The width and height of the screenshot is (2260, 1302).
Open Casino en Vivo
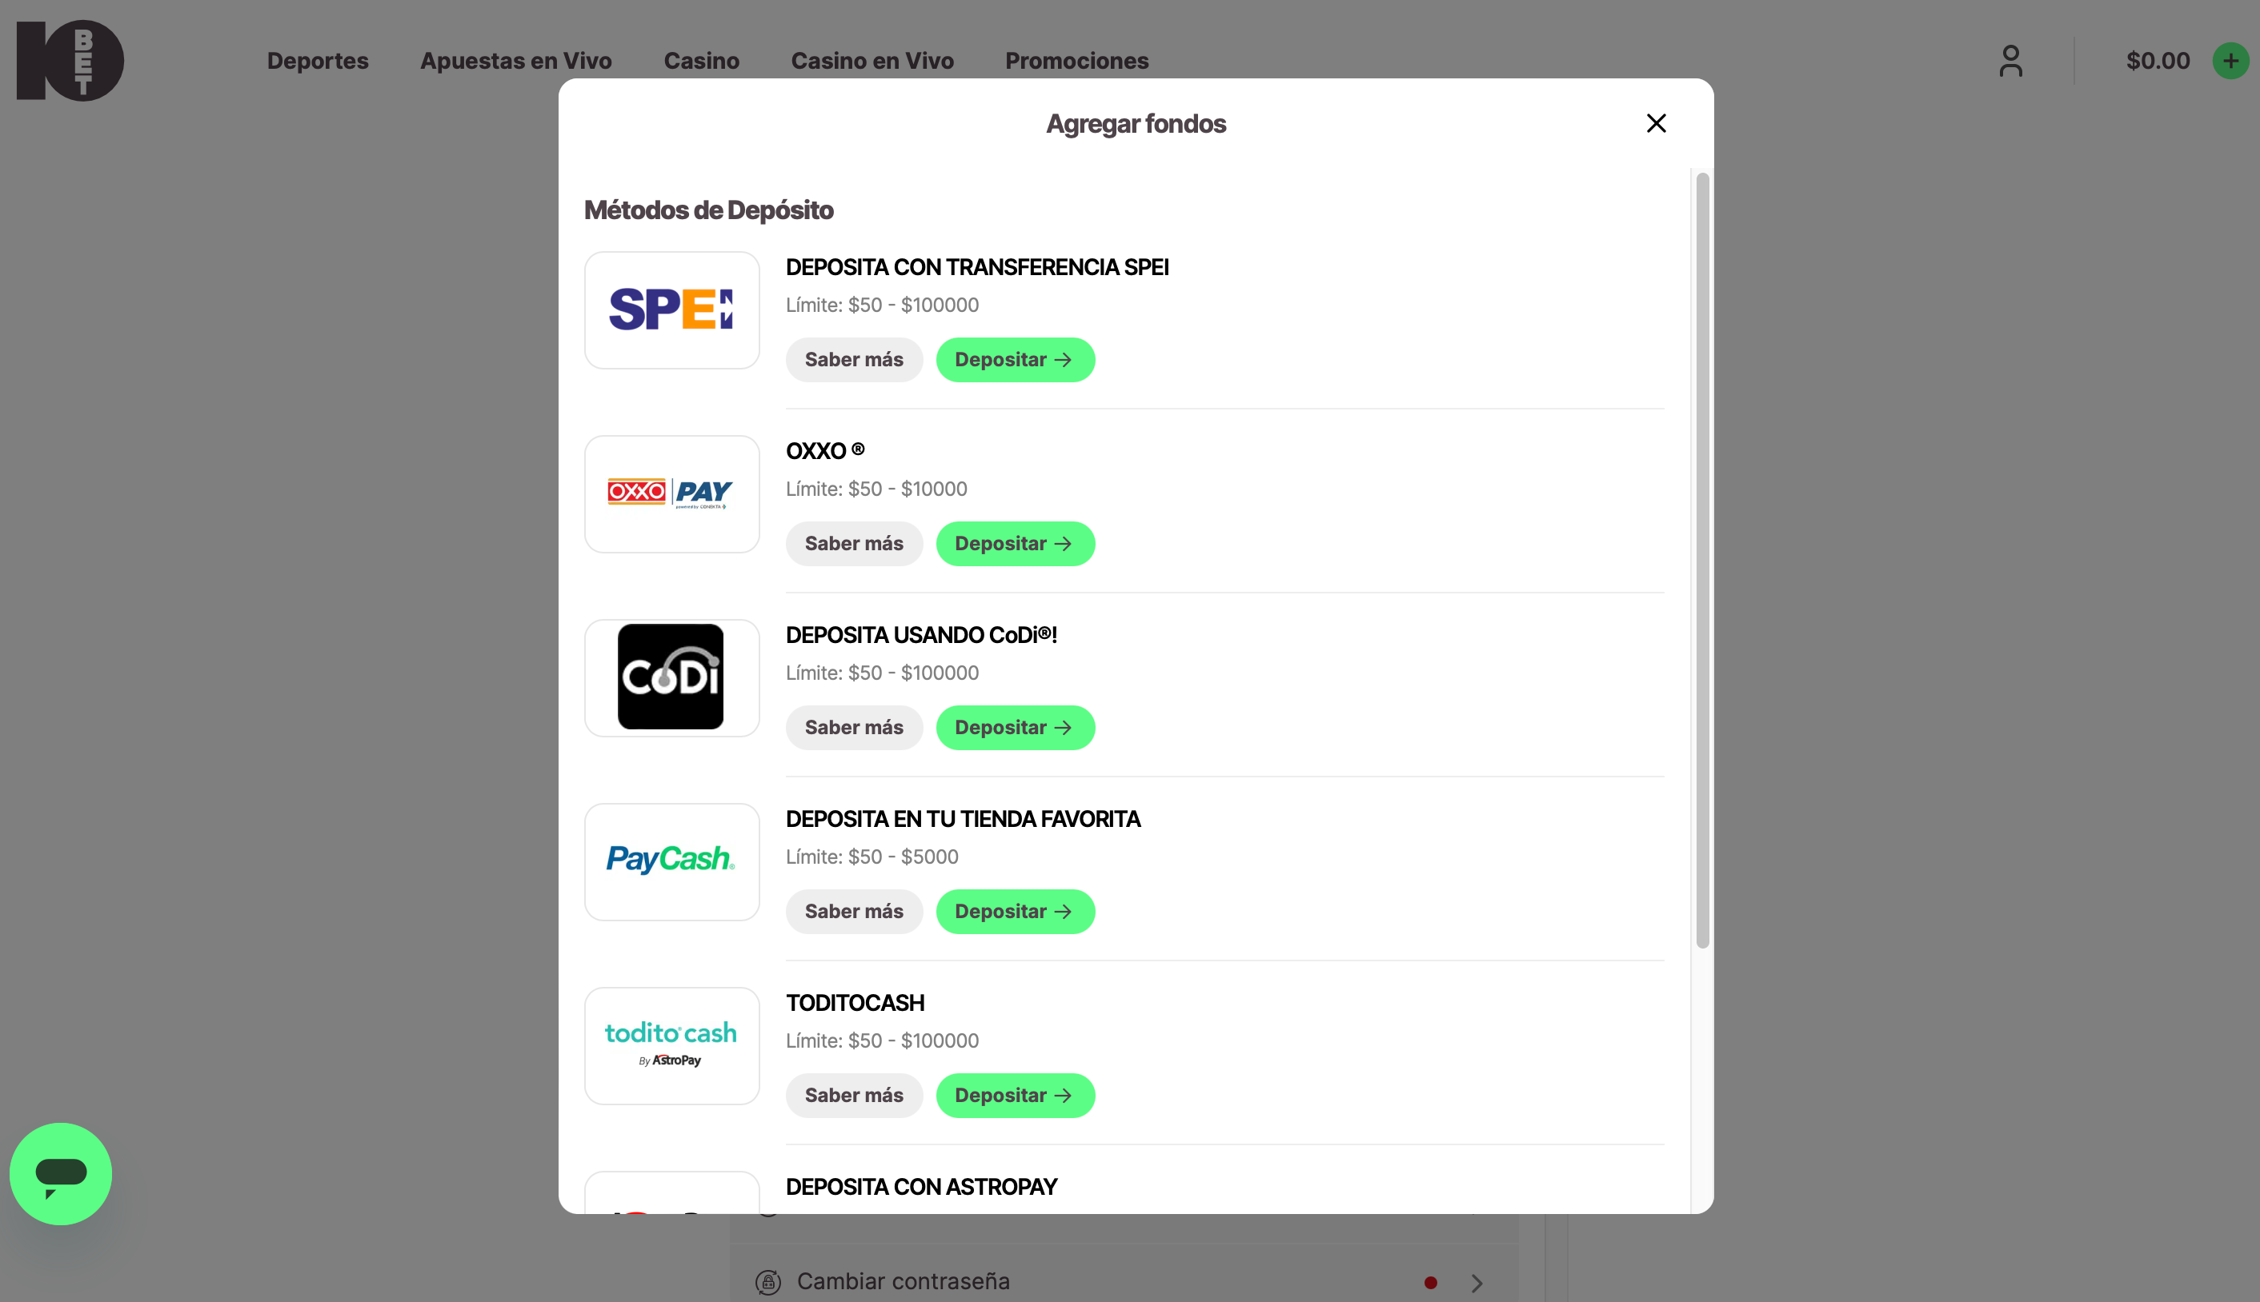[x=872, y=61]
